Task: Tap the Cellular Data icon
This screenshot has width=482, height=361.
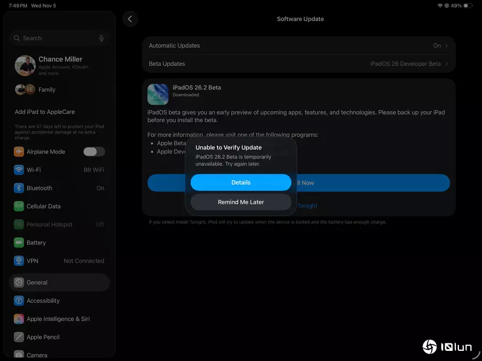Action: tap(19, 206)
